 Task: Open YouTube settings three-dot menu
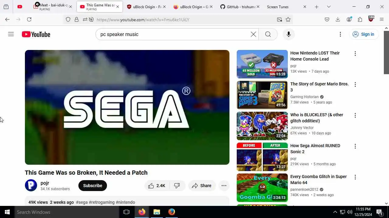point(340,34)
